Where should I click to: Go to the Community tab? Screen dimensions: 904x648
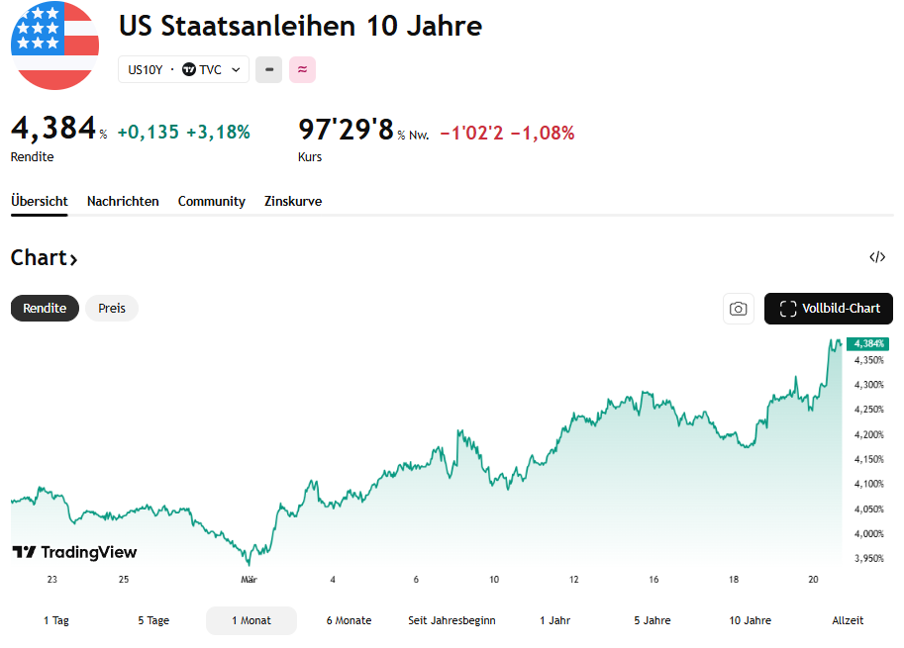pos(211,201)
